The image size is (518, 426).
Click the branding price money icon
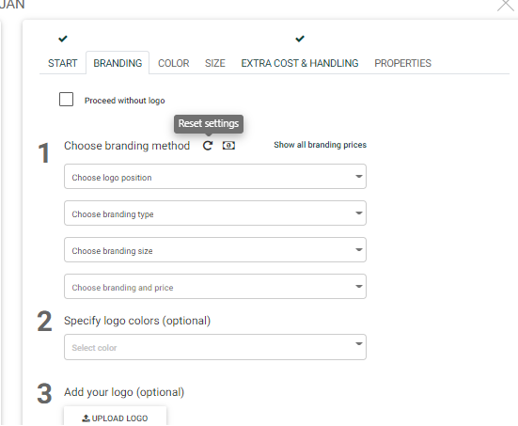(228, 146)
